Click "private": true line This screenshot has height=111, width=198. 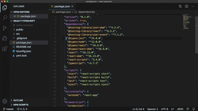coord(75,21)
